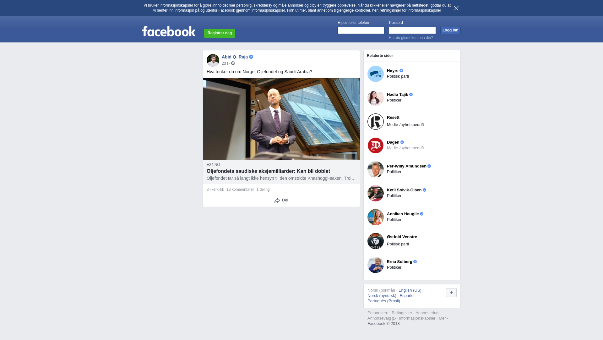This screenshot has height=340, width=603.
Task: Focus the E-post eller telefon field
Action: (x=361, y=30)
